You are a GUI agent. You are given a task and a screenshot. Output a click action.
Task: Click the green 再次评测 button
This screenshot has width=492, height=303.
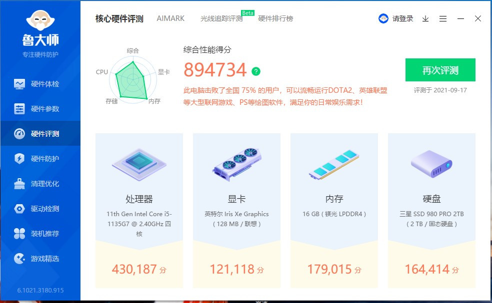440,70
